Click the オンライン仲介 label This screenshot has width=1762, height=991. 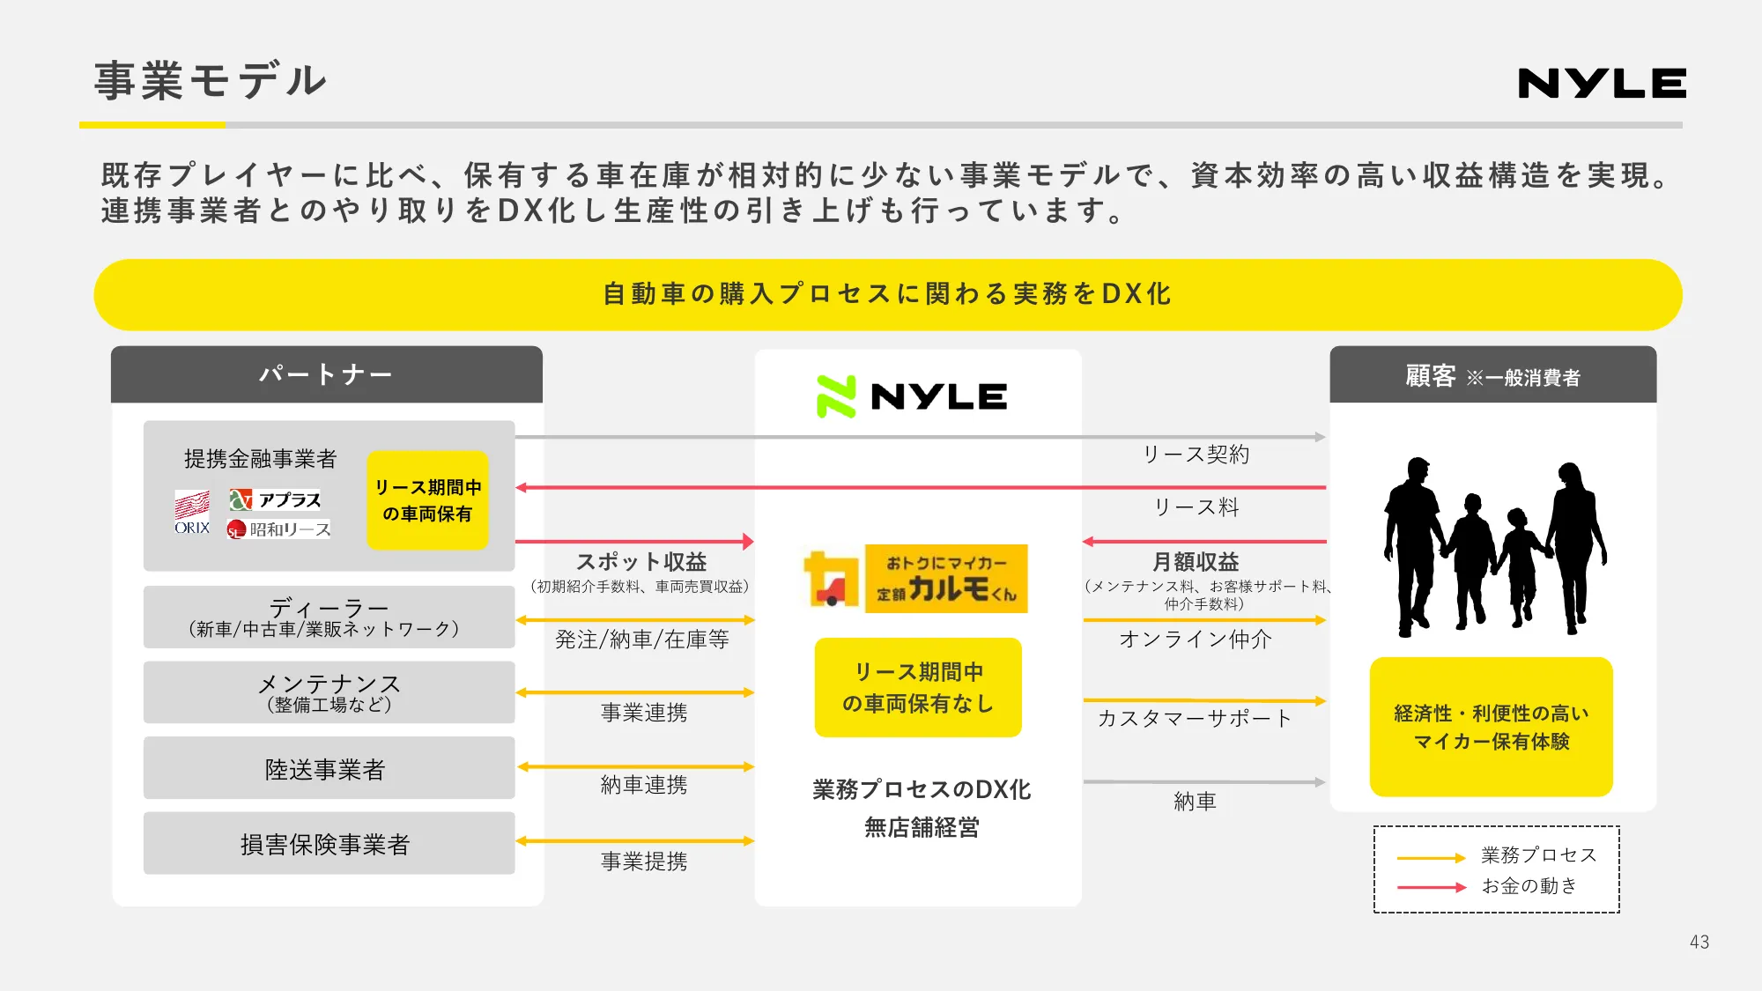pos(1196,640)
